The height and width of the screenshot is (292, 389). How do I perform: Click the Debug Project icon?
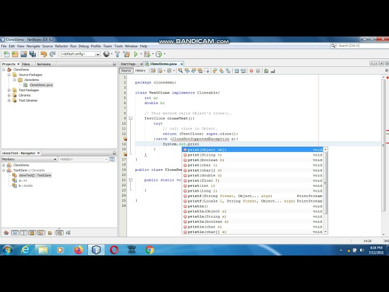click(147, 54)
